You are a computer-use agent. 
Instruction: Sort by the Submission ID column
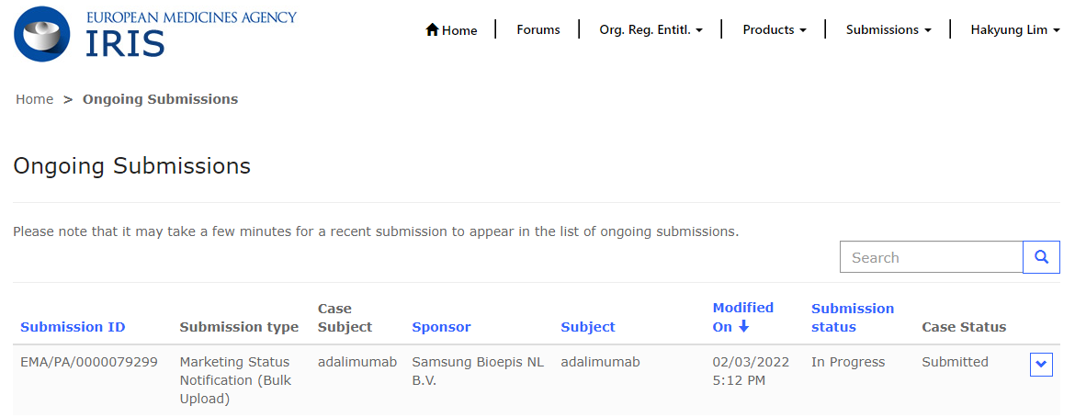73,327
